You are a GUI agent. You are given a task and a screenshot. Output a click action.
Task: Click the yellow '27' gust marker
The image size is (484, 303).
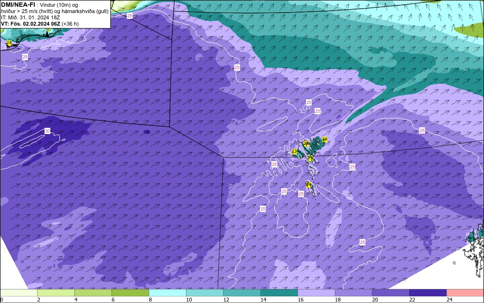click(x=294, y=151)
